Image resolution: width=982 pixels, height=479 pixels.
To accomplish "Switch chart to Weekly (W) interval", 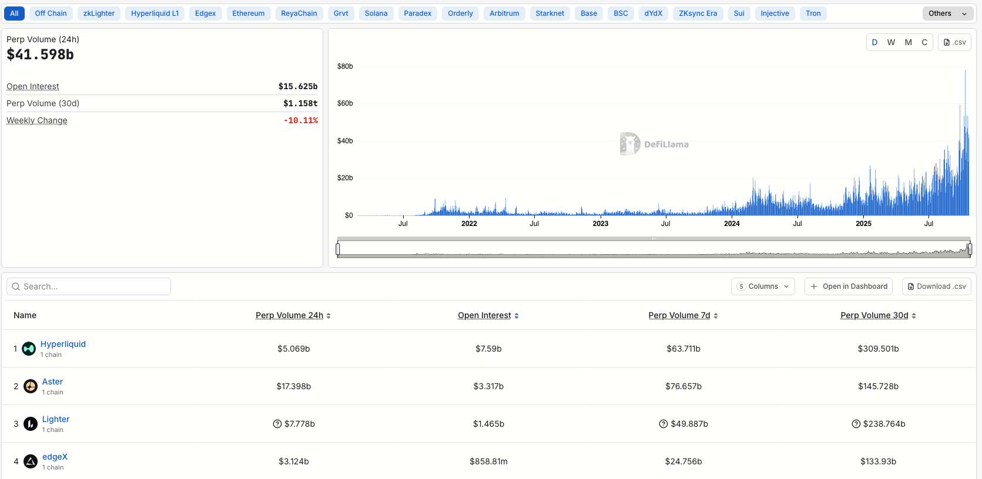I will click(891, 42).
